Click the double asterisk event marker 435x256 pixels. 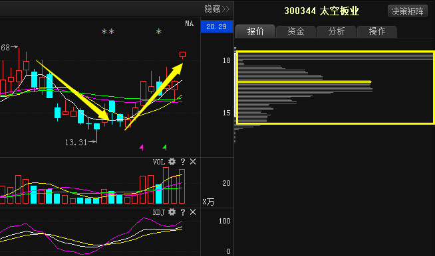click(x=108, y=32)
